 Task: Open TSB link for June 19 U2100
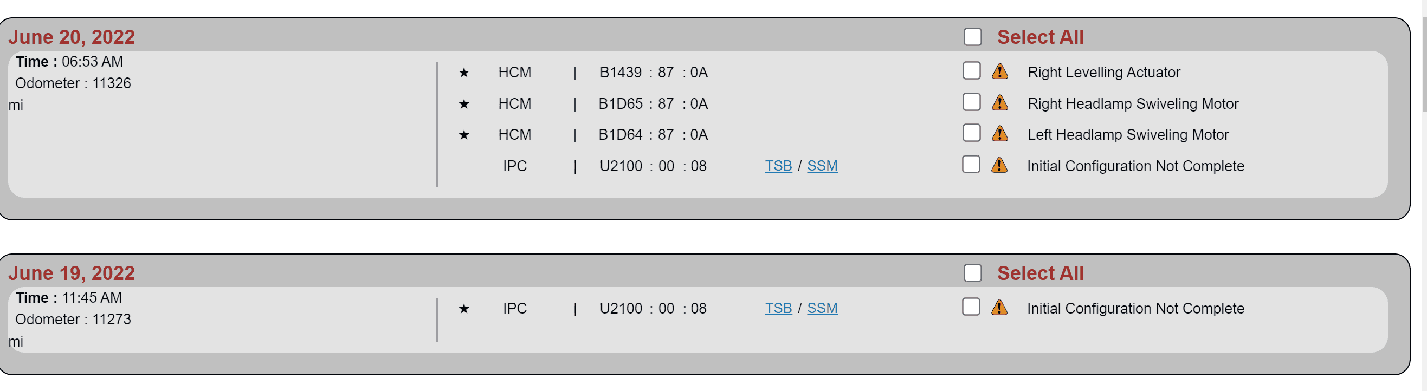pos(778,308)
